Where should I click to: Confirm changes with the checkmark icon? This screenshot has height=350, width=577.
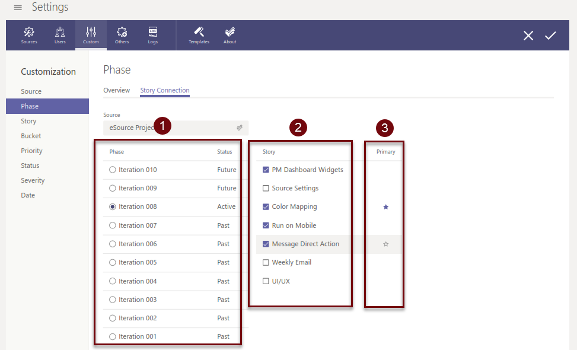point(550,36)
